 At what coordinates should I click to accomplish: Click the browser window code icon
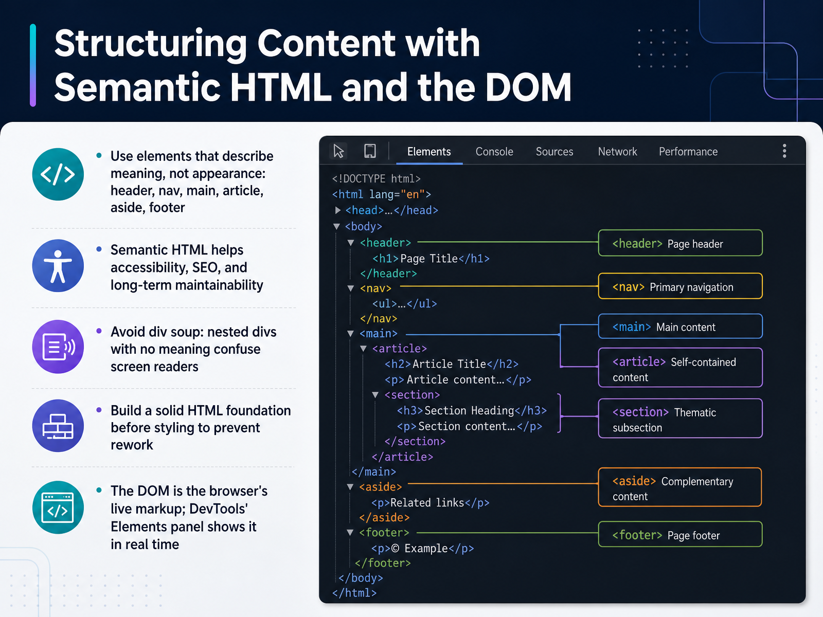(x=58, y=507)
